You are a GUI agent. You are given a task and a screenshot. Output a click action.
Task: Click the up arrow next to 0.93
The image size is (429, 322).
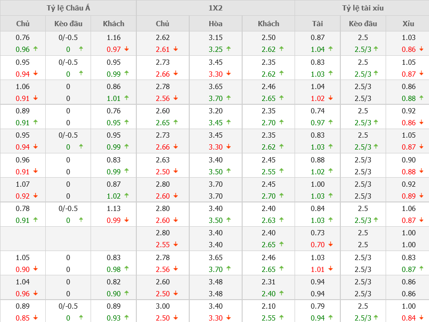126,317
